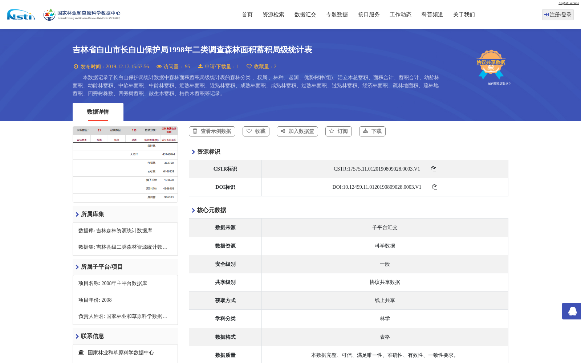This screenshot has height=363, width=581.
Task: Copy the DOI identifier with copy icon
Action: pos(435,187)
